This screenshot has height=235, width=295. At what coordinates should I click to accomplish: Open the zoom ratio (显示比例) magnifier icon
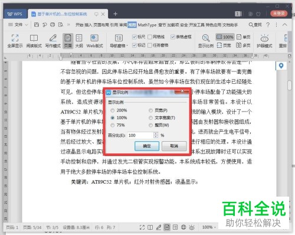[205, 38]
